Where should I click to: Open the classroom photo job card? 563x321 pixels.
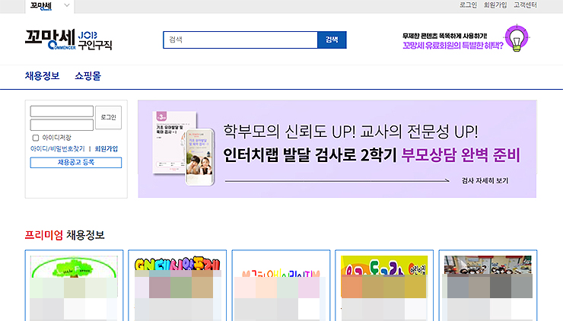coord(488,285)
